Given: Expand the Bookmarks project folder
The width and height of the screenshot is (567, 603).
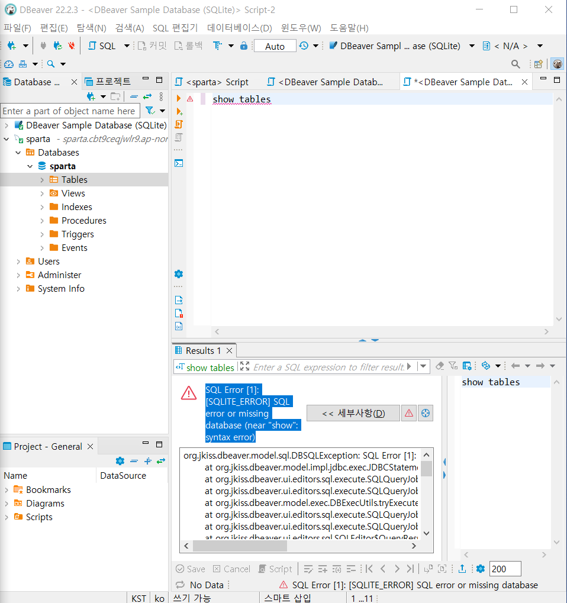Looking at the screenshot, I should tap(7, 490).
